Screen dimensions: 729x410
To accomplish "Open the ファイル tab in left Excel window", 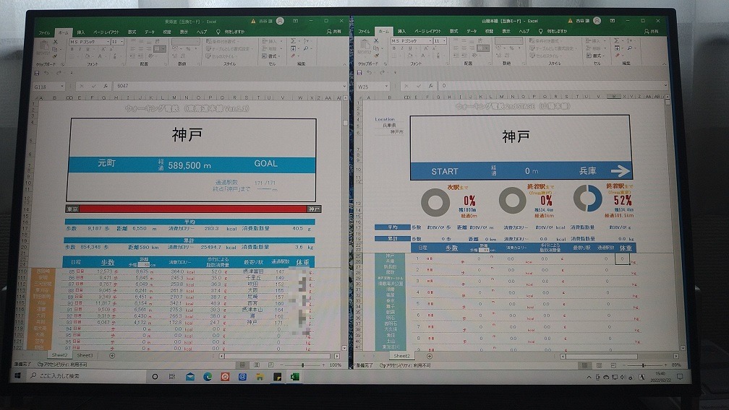I will coord(44,32).
